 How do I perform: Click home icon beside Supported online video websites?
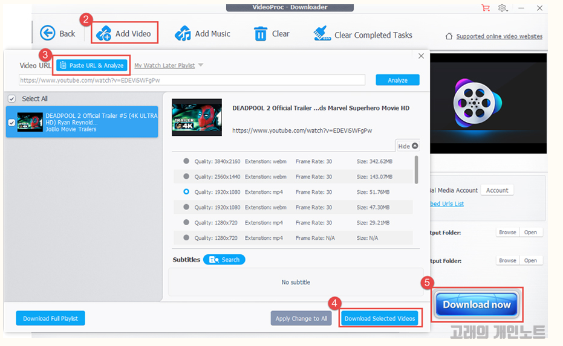click(449, 36)
